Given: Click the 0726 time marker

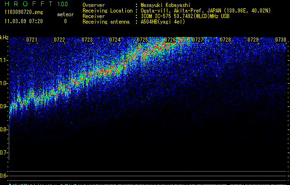Looking at the screenshot, I should pyautogui.click(x=170, y=40).
